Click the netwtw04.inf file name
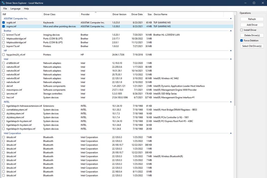This screenshot has width=267, height=178. pos(13,71)
